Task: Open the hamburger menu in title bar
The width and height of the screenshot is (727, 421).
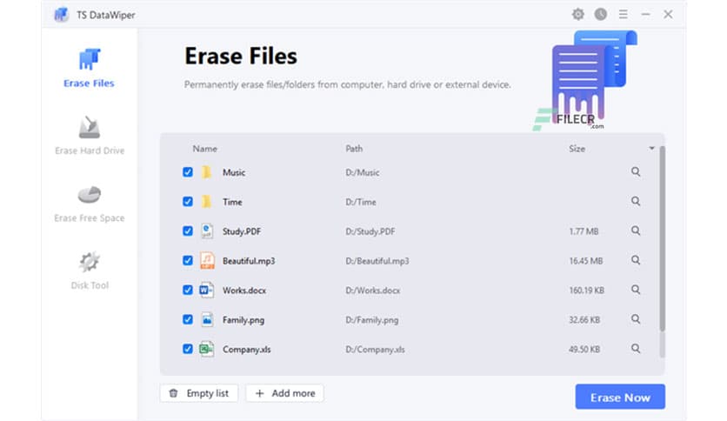Action: [623, 14]
